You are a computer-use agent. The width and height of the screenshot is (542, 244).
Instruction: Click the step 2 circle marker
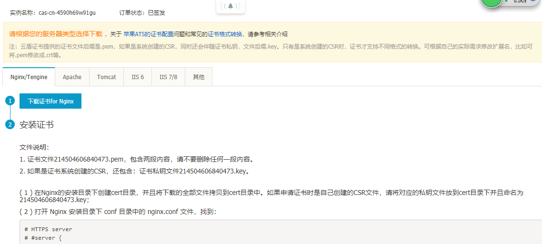pyautogui.click(x=10, y=125)
